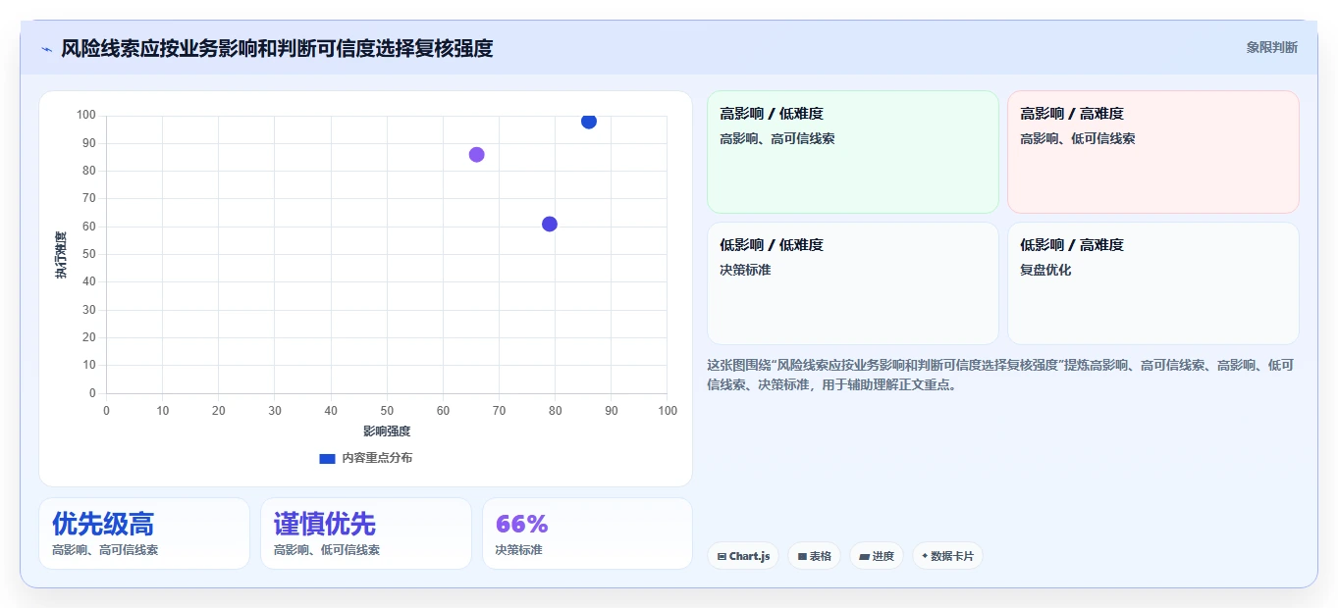The width and height of the screenshot is (1338, 608).
Task: Open the 高影响 / 高难度 quadrant card
Action: 1153,152
